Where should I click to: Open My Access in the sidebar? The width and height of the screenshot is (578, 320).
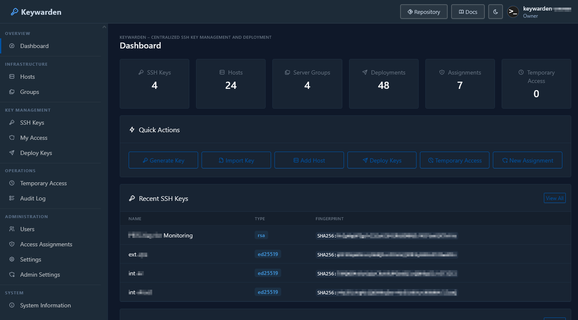51,138
